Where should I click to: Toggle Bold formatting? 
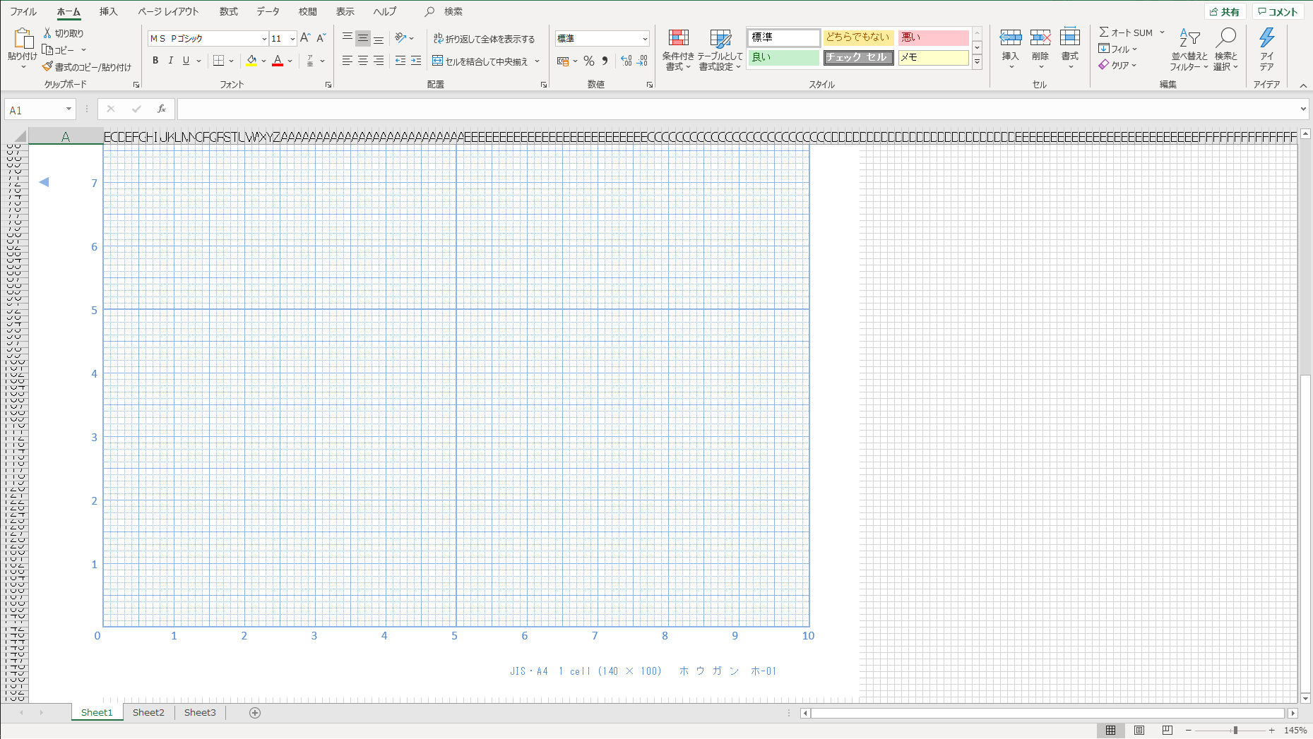tap(155, 61)
